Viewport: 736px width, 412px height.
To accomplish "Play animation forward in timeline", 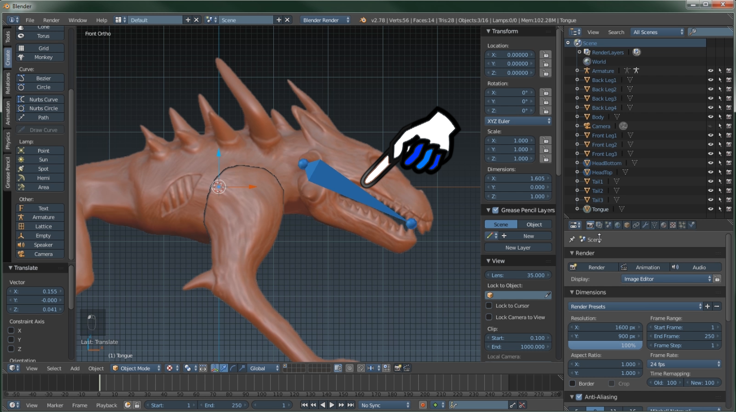I will click(x=332, y=405).
